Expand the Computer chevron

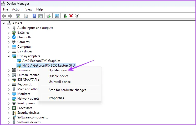tap(9, 47)
